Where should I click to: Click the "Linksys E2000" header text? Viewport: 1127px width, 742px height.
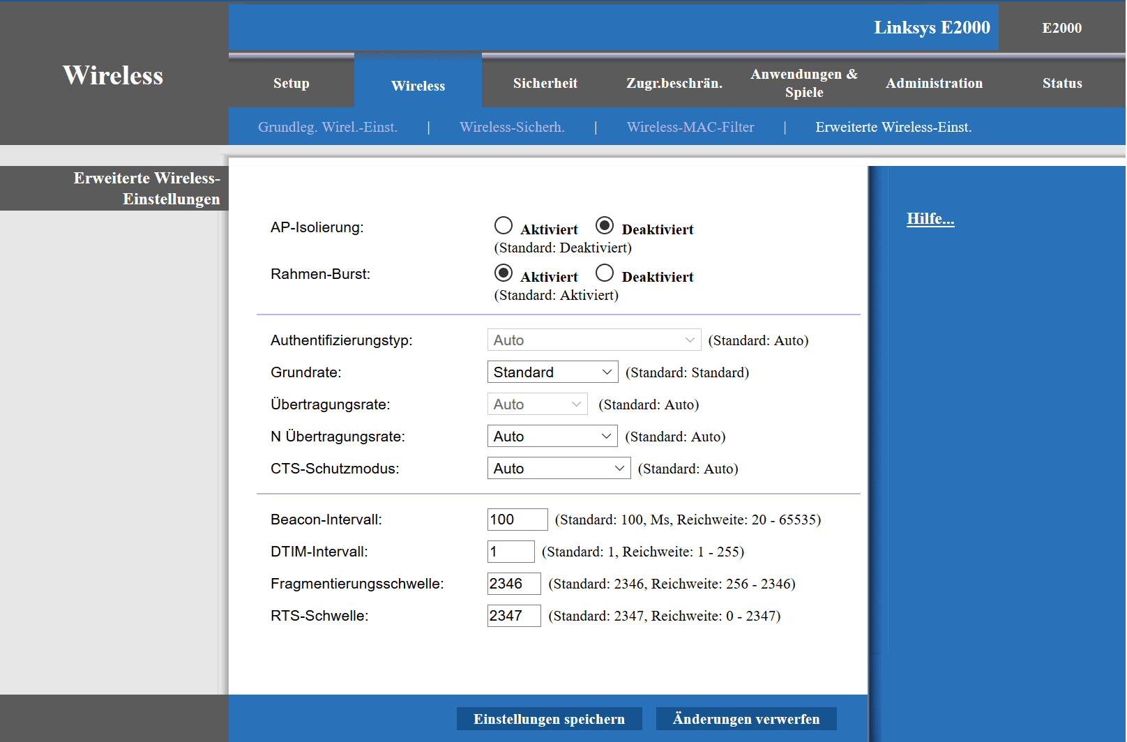(x=932, y=27)
